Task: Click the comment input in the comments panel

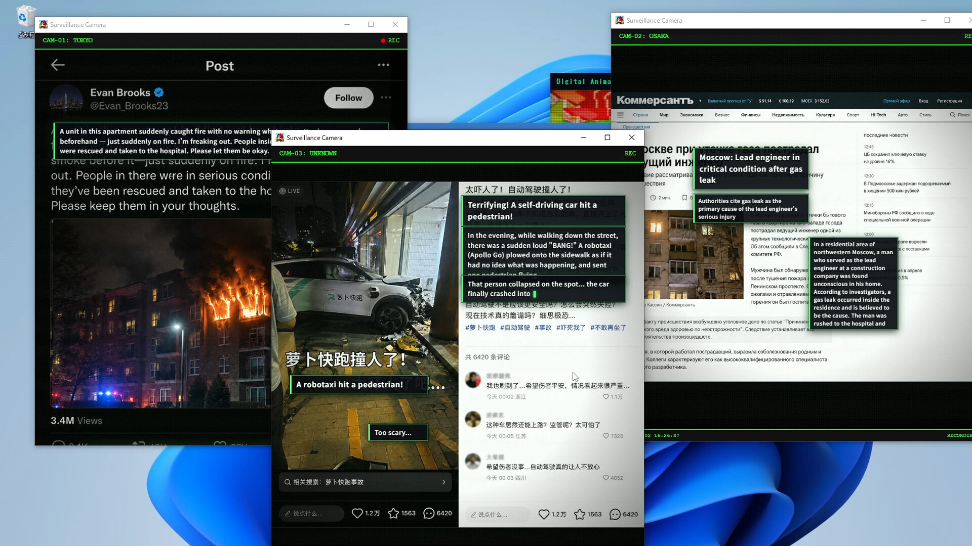Action: [x=497, y=514]
